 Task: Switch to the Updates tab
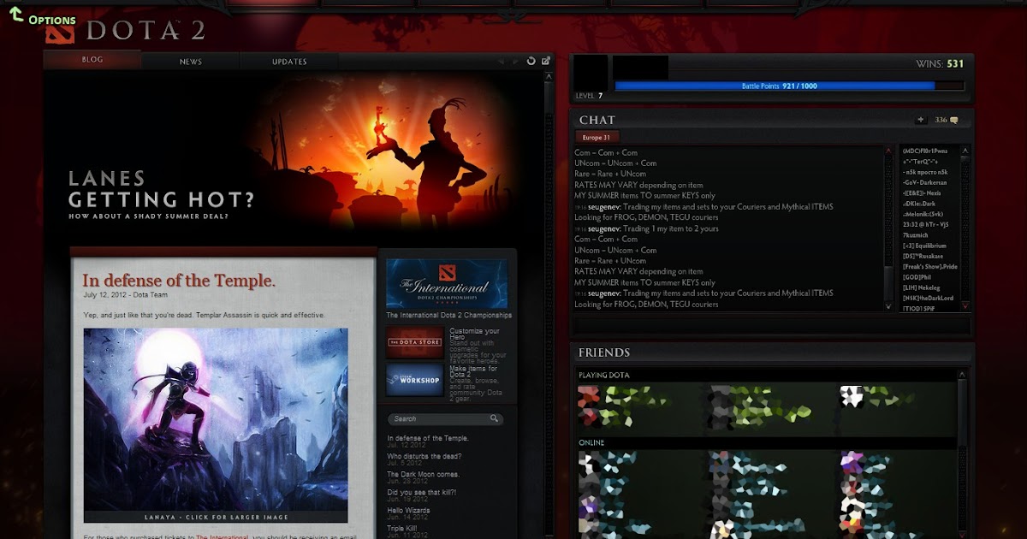[289, 62]
